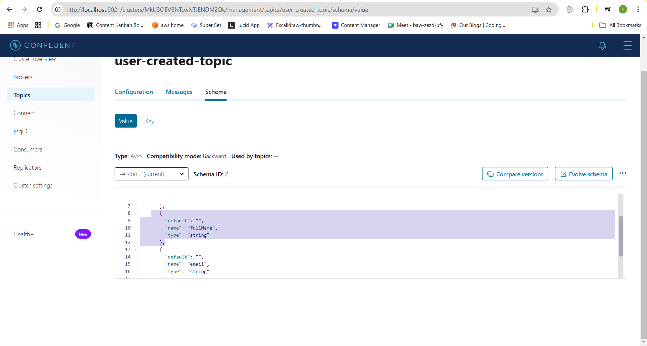
Task: Open the Lucid App bookmark
Action: click(244, 25)
